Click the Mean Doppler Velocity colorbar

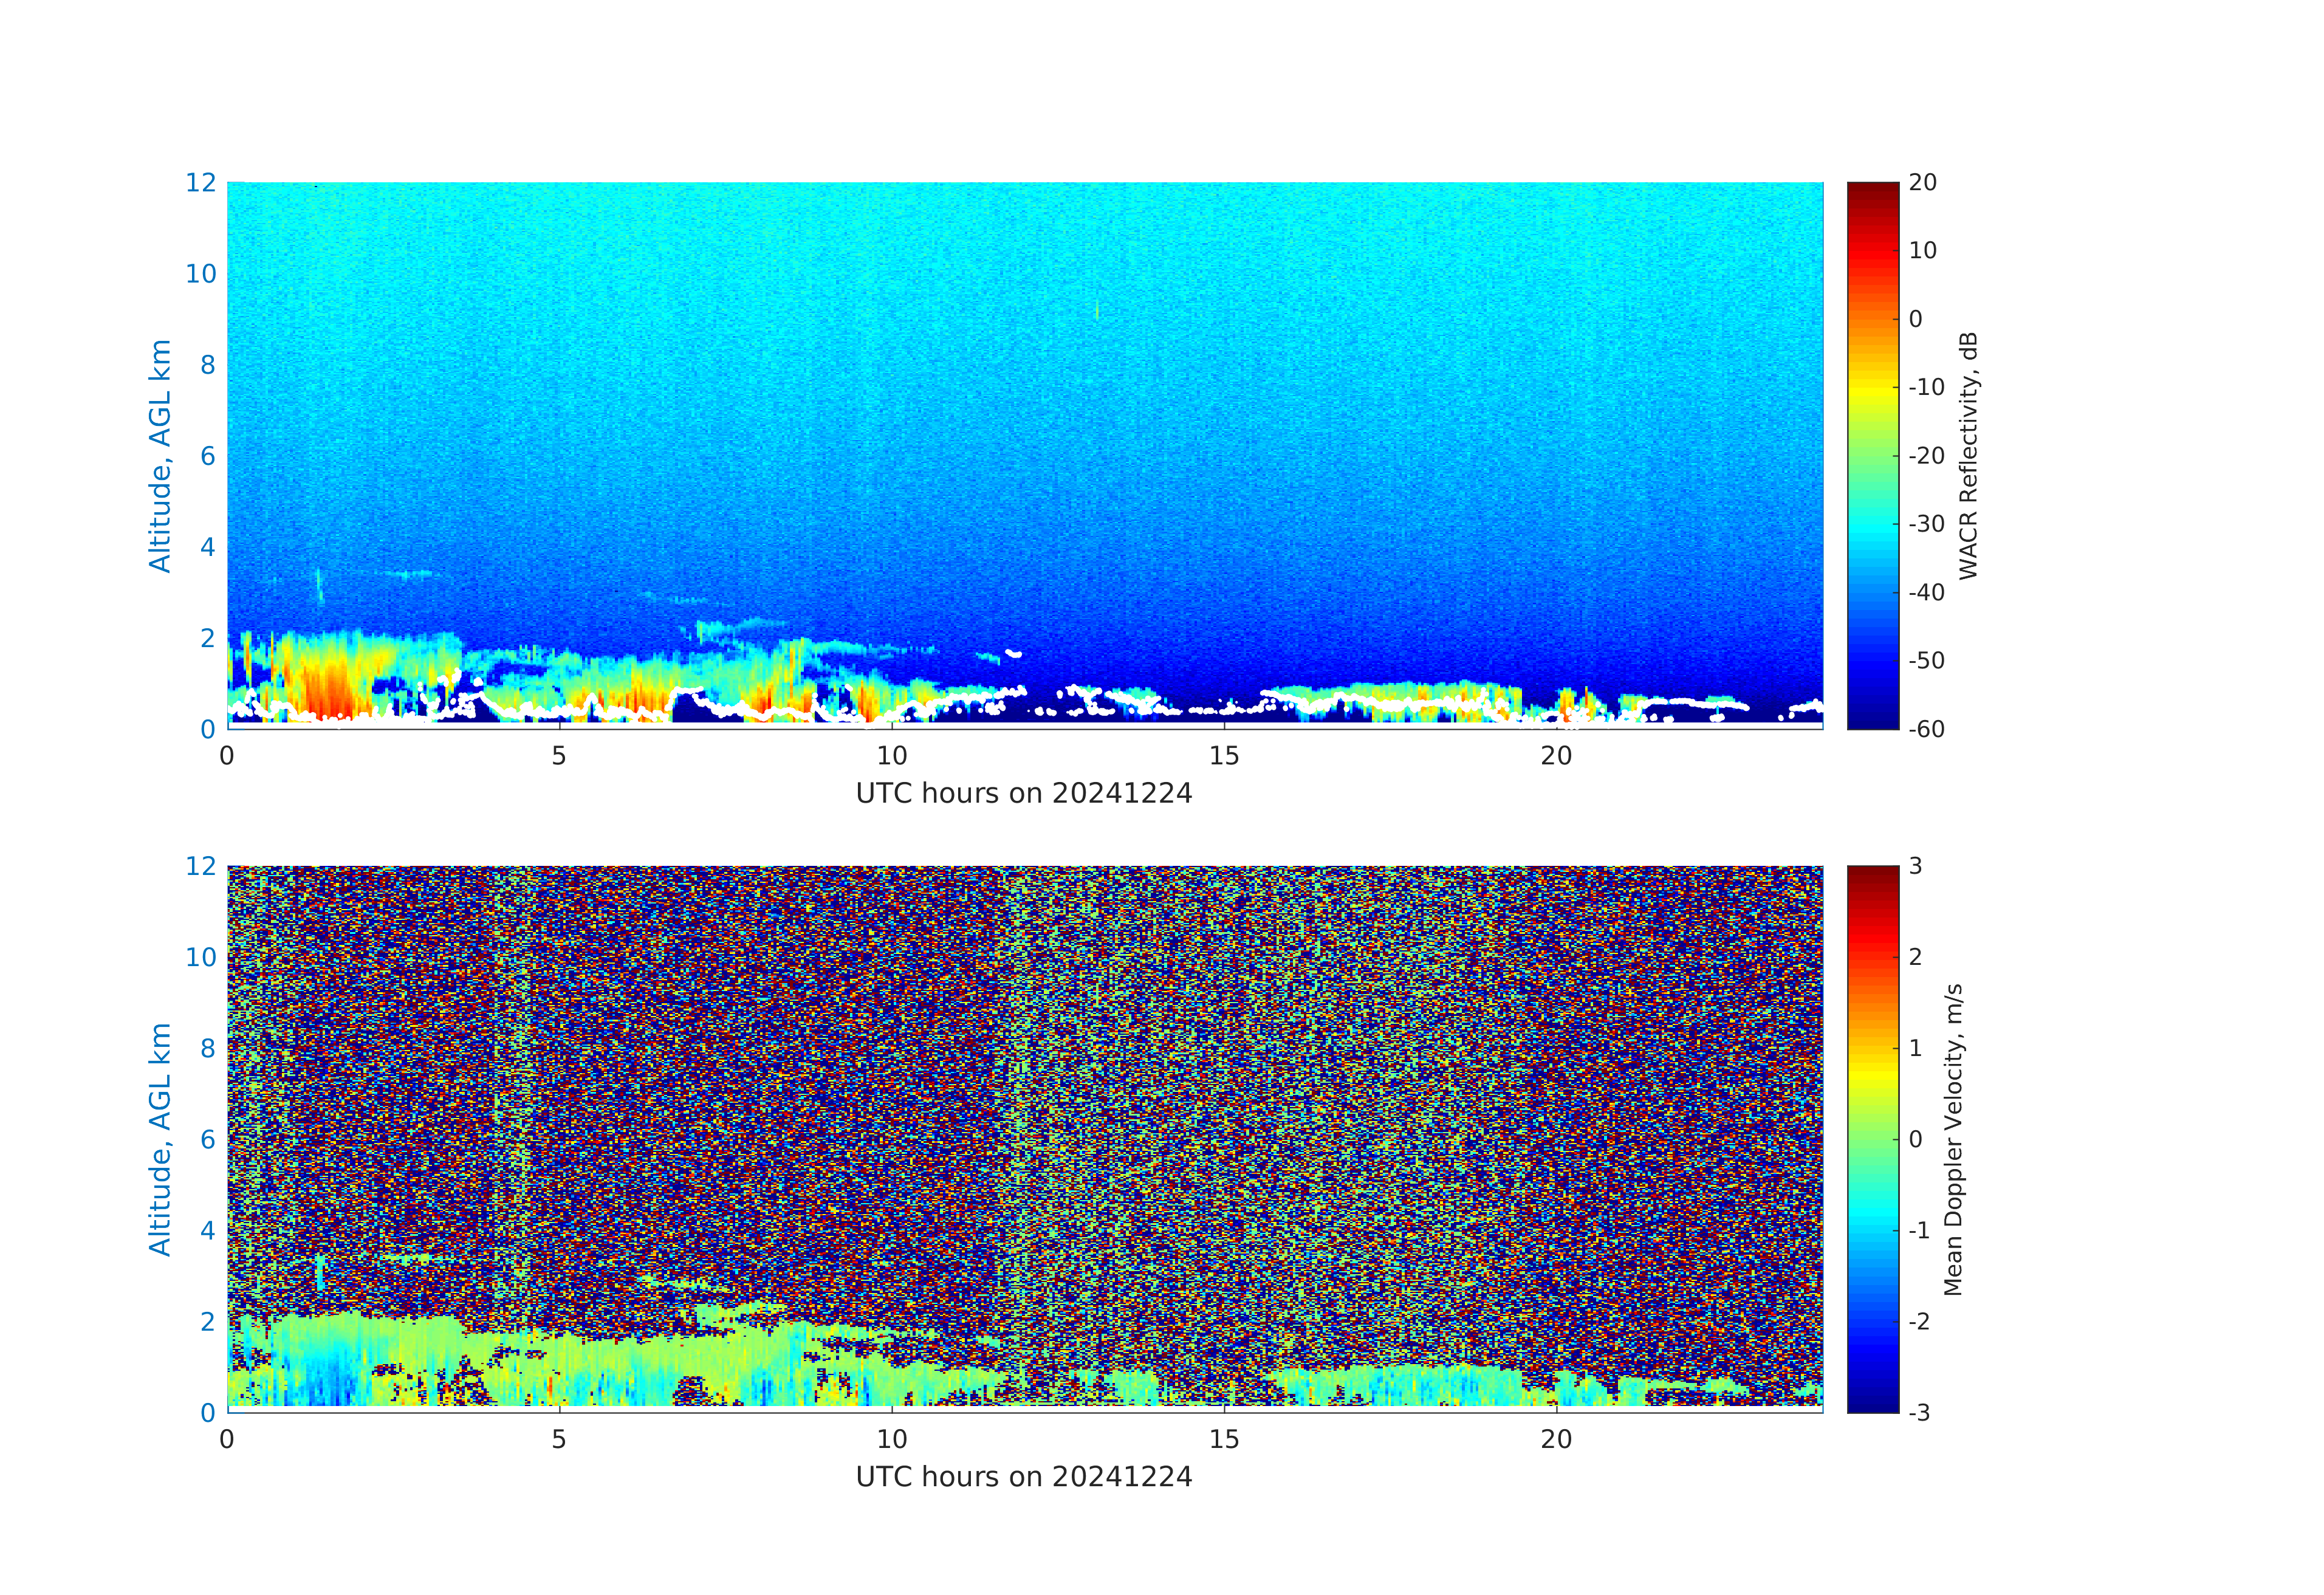tap(1872, 1138)
